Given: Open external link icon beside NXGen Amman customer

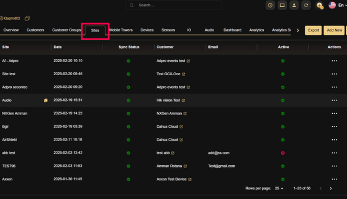Looking at the screenshot, I should tap(185, 114).
